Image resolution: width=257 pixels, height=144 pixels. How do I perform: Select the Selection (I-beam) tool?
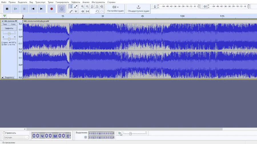(x=71, y=7)
